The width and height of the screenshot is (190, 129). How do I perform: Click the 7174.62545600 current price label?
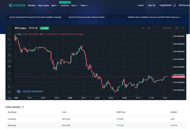click(178, 77)
